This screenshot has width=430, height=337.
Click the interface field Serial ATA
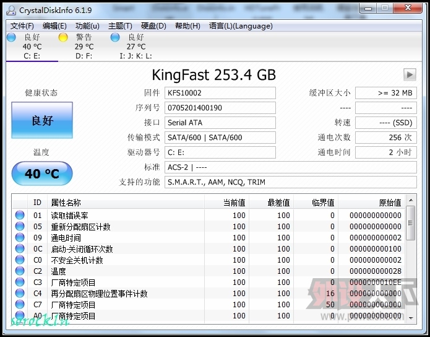(x=220, y=123)
